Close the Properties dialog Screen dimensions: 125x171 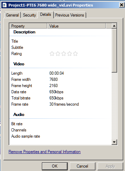pos(121,5)
